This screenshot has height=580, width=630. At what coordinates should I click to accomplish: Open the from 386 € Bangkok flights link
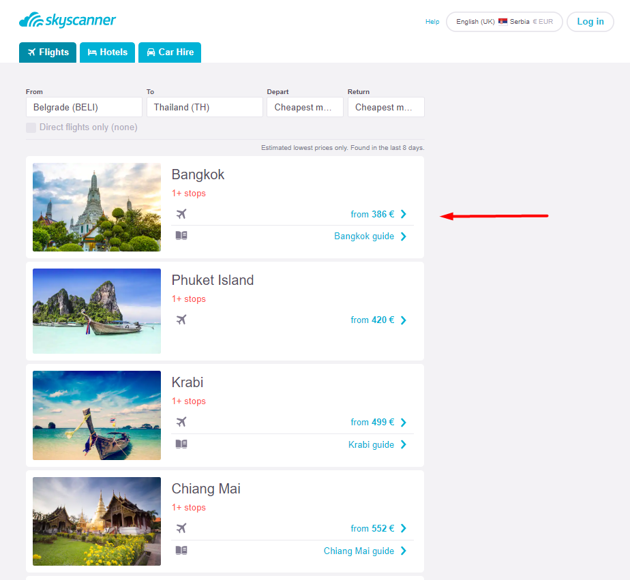click(x=372, y=215)
